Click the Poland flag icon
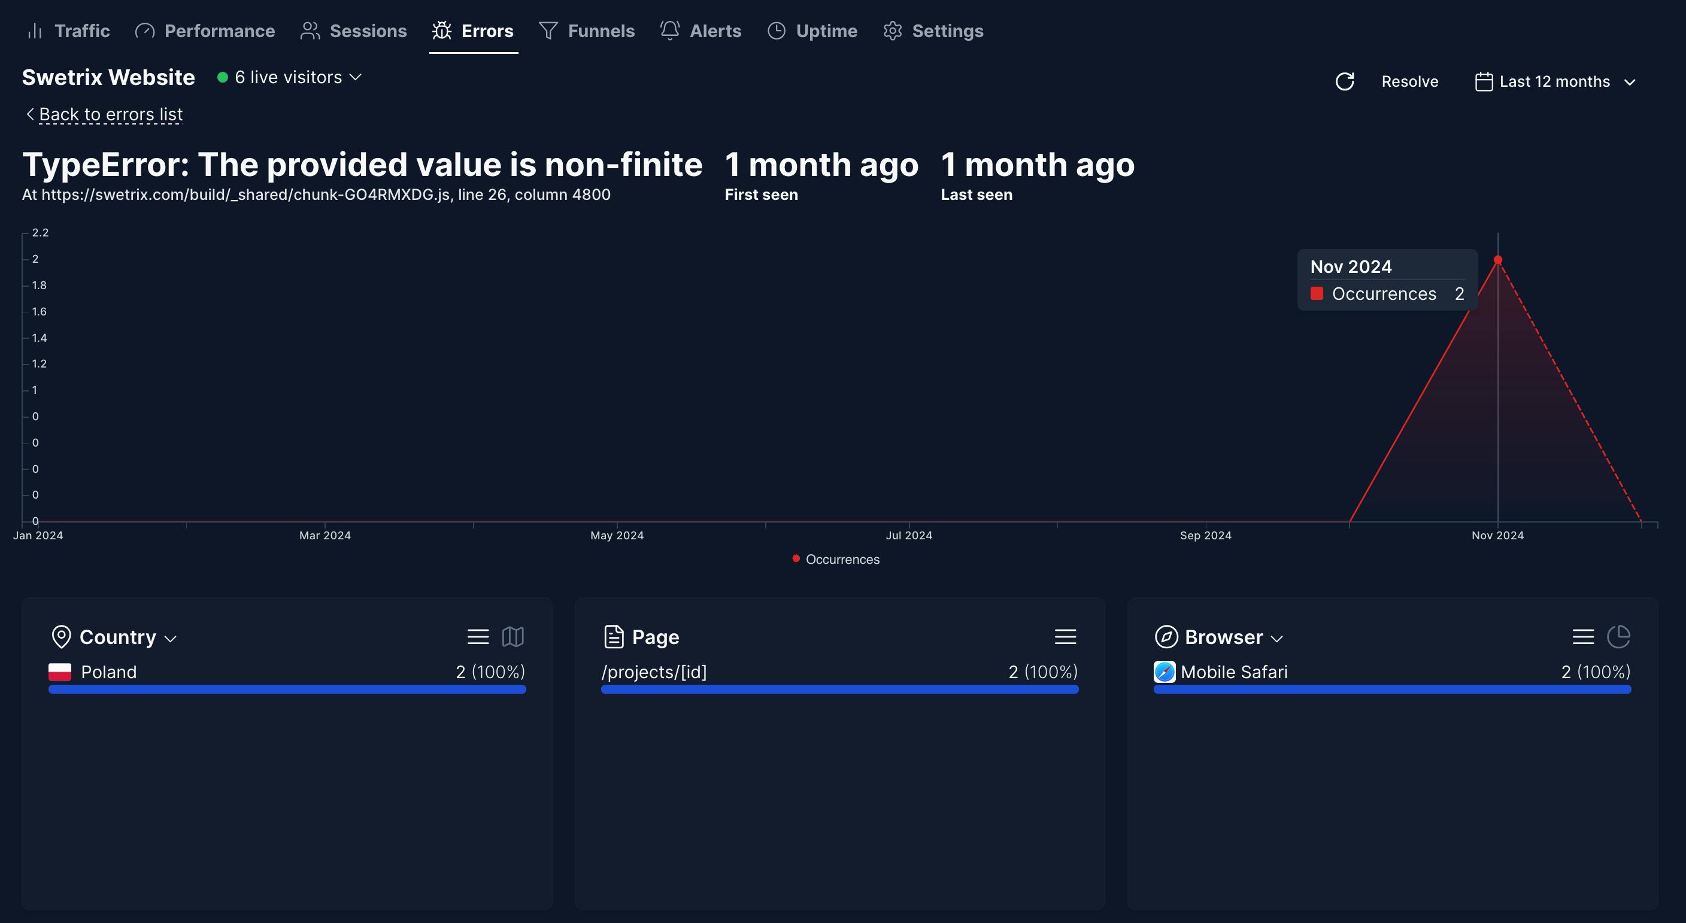Image resolution: width=1686 pixels, height=923 pixels. coord(59,672)
